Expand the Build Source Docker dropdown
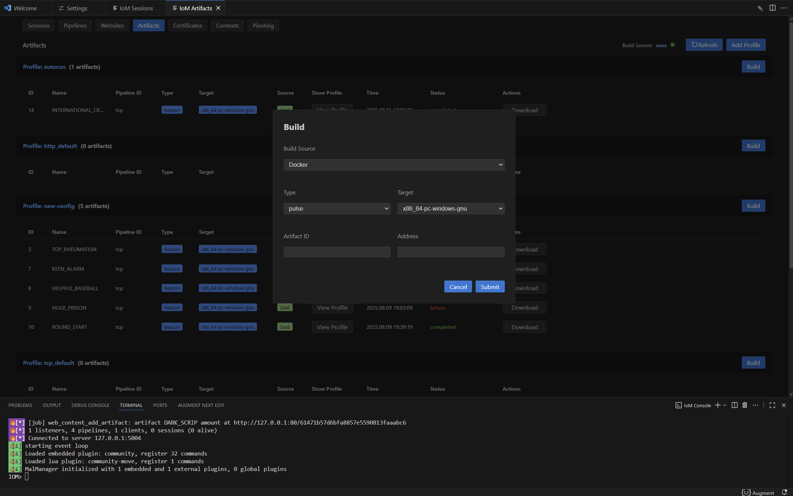793x496 pixels. [394, 165]
